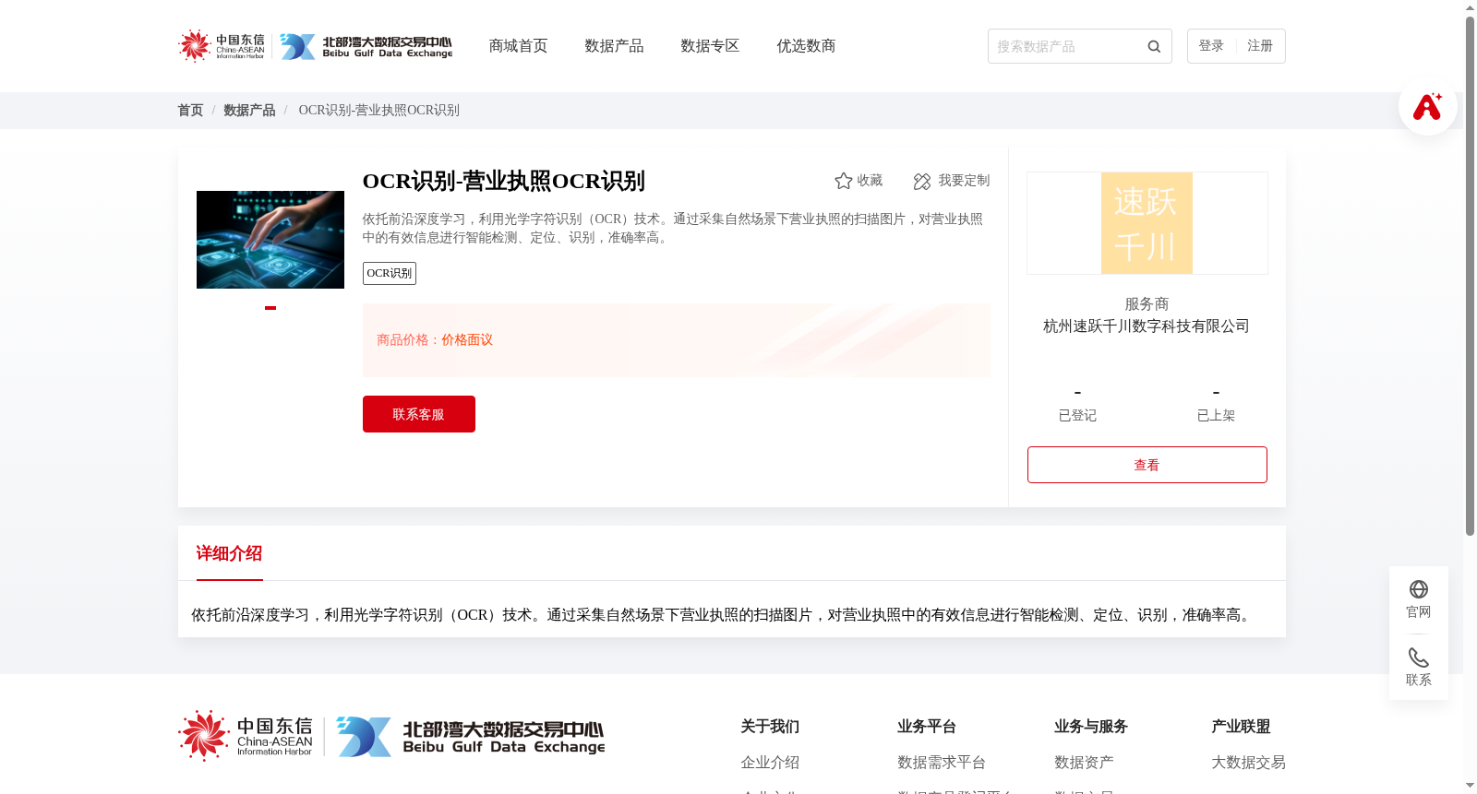Viewport: 1477px width, 794px height.
Task: Click footer heading 业务与服务
Action: click(1091, 727)
